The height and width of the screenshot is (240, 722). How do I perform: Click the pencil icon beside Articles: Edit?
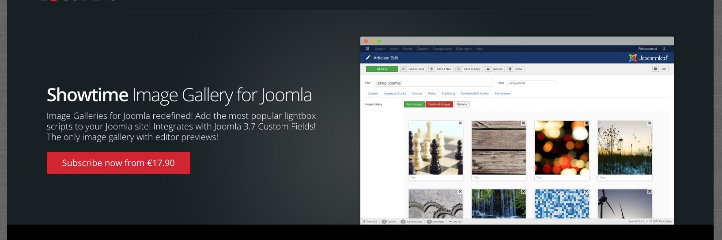click(368, 58)
